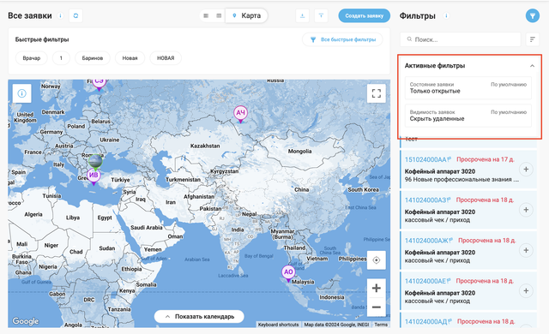
Task: Toggle the round blue filter funnel button
Action: click(x=532, y=15)
